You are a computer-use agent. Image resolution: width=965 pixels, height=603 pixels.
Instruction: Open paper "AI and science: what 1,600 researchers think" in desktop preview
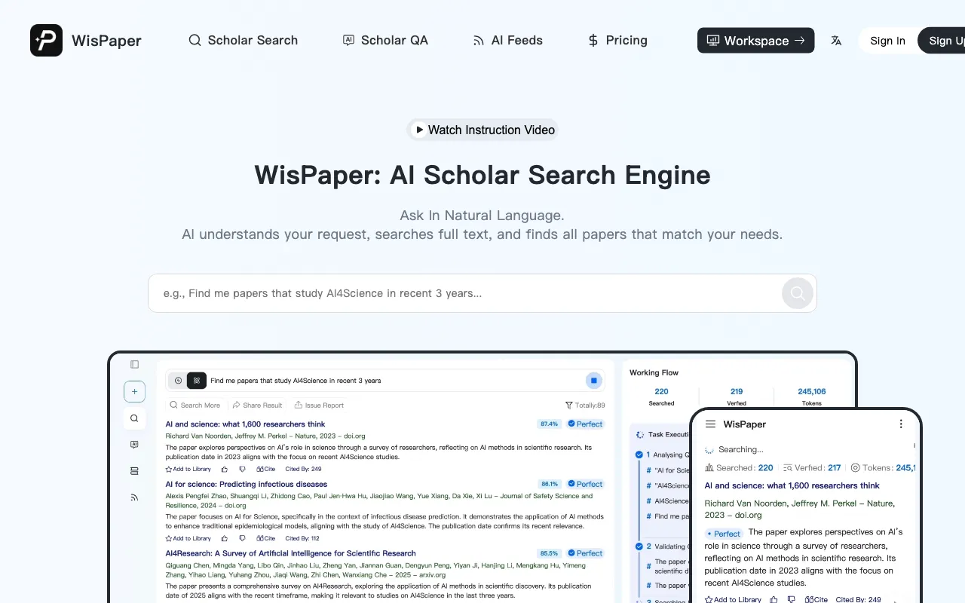(245, 424)
